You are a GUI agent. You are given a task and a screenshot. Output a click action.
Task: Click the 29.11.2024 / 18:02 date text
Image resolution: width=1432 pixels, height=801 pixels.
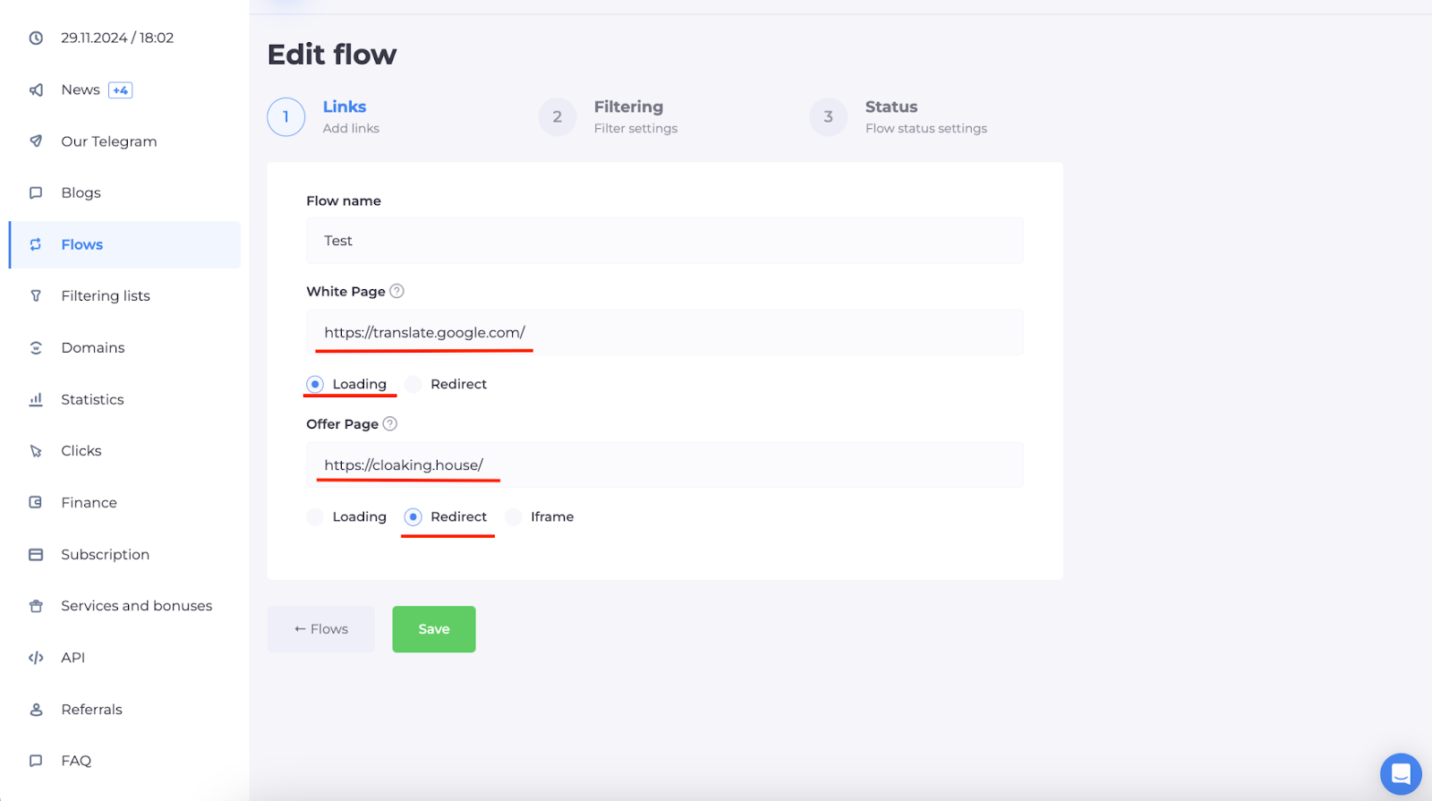point(117,38)
